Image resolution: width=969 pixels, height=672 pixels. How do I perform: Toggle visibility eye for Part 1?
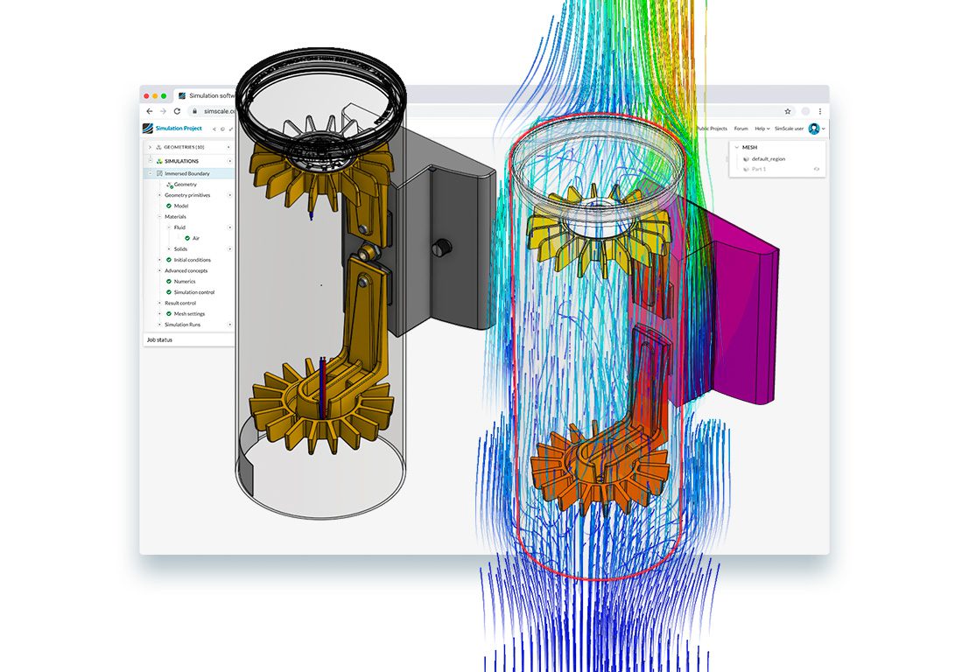(x=817, y=169)
